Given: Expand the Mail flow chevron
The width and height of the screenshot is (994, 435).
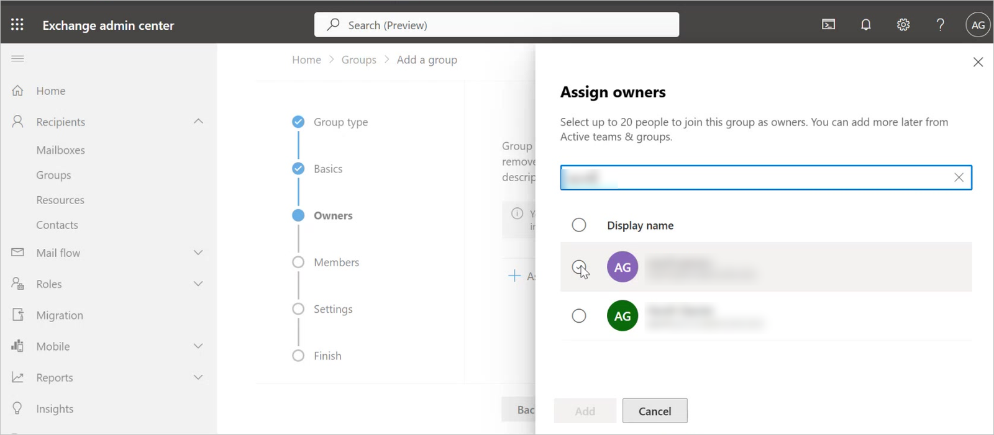Looking at the screenshot, I should [198, 253].
